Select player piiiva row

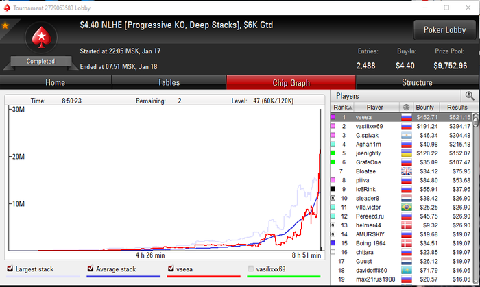pos(402,180)
